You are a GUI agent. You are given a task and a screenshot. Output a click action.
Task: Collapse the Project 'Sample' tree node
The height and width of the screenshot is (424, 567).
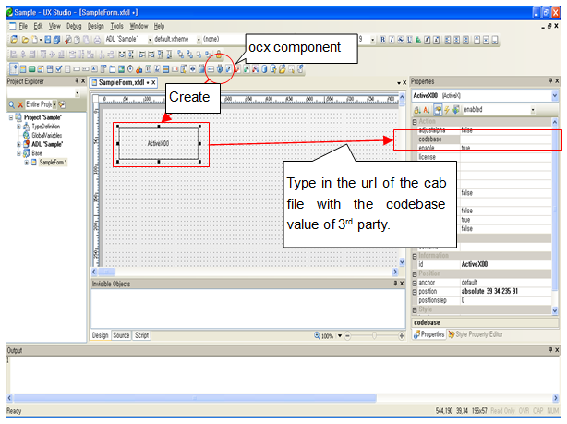coord(11,117)
